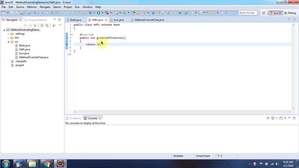Open the File menu

(4, 7)
